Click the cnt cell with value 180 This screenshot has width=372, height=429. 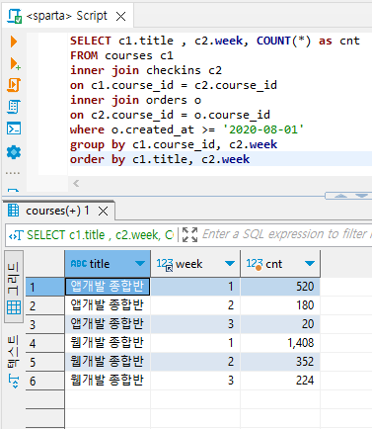tap(280, 305)
